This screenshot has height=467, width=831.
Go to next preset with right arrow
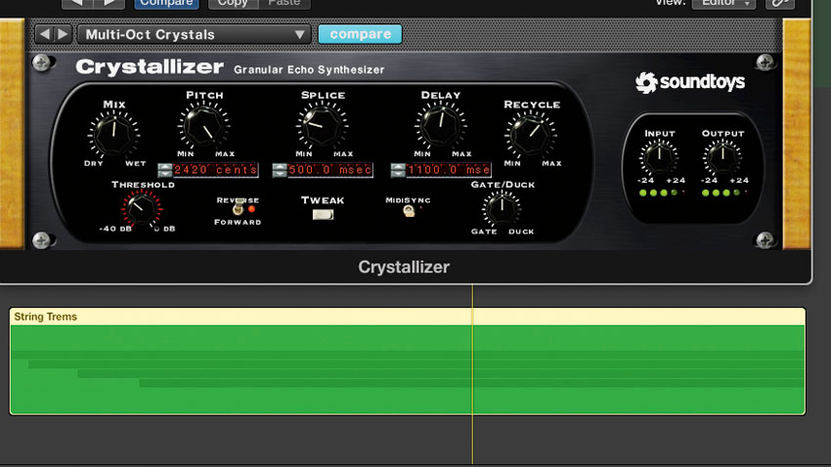click(x=63, y=34)
